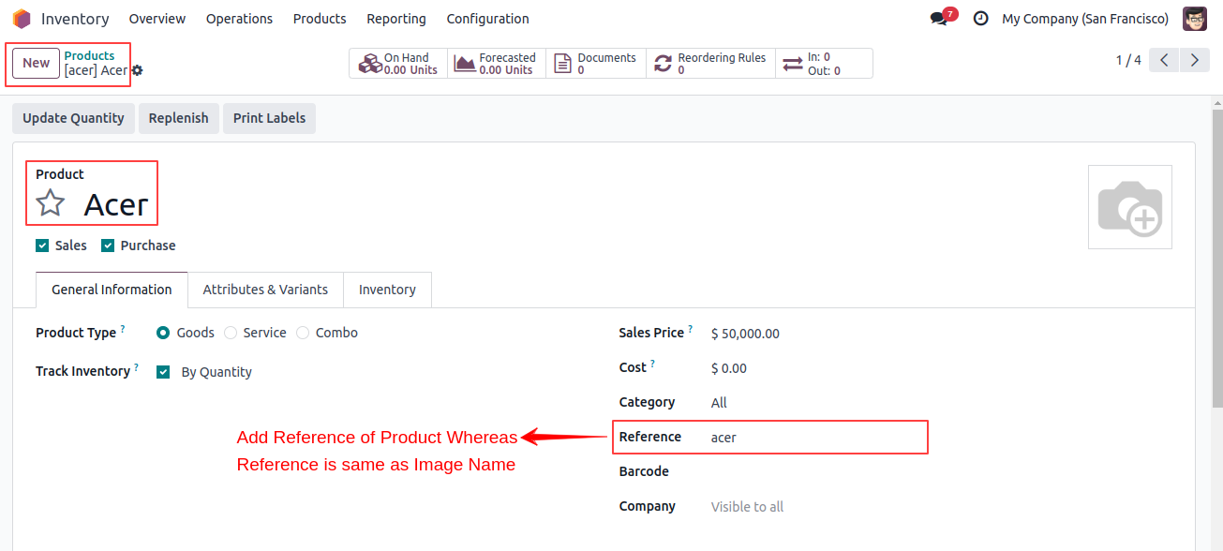Check On Hand units via the boxes icon

pos(369,62)
